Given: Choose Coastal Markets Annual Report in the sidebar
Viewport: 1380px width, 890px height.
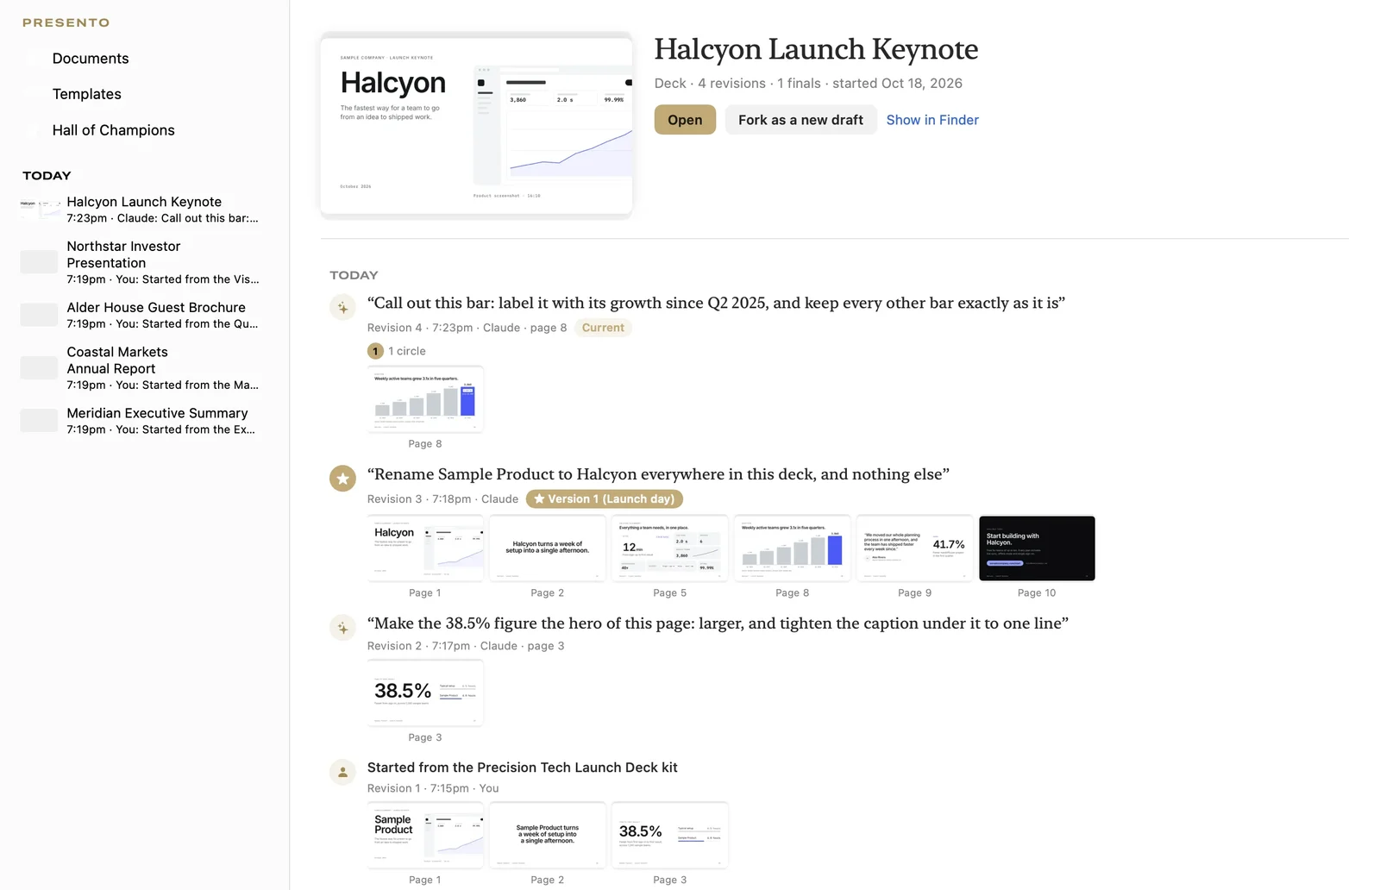Looking at the screenshot, I should coord(141,368).
